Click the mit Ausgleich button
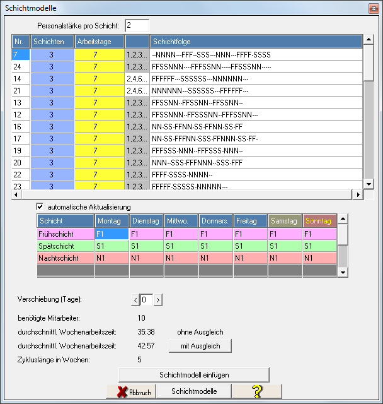Image resolution: width=383 pixels, height=404 pixels. pos(200,346)
